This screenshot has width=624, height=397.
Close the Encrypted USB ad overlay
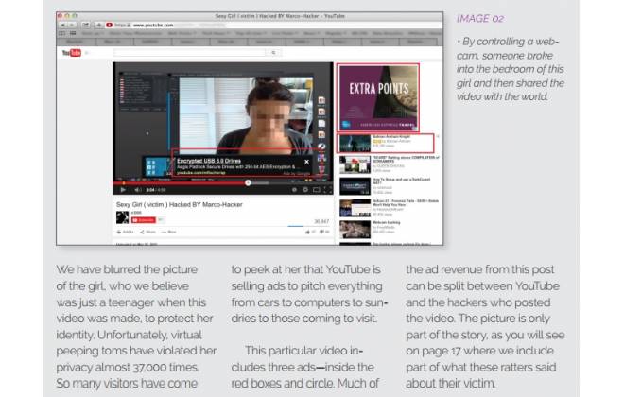pos(307,162)
